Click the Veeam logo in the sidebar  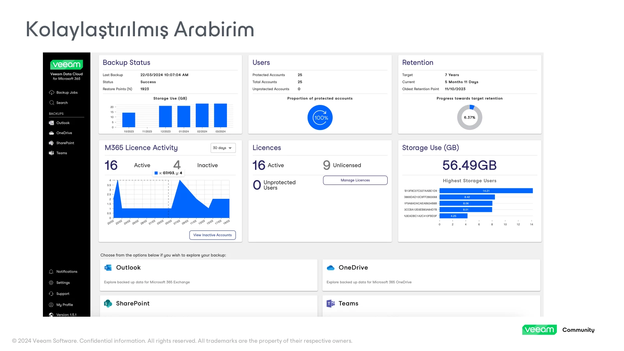[x=67, y=64]
